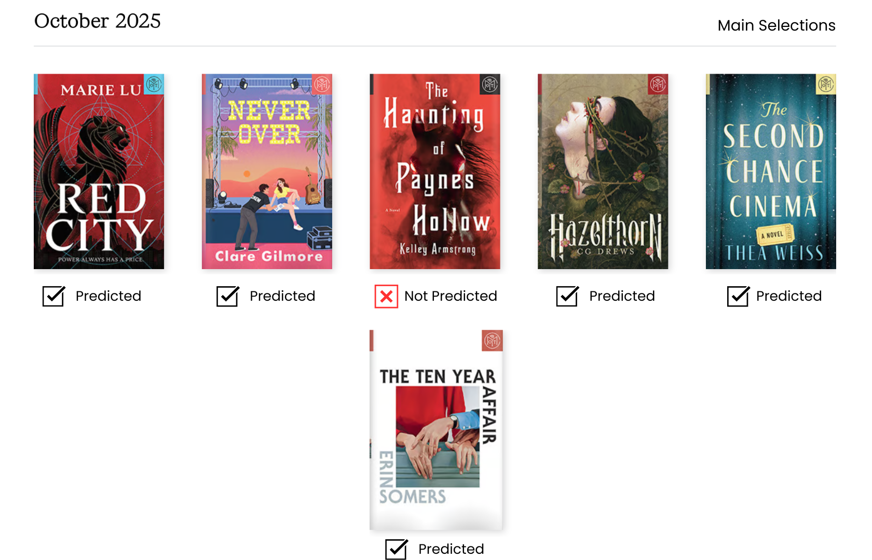Click the Predicted checkbox under Never Over

pos(227,296)
